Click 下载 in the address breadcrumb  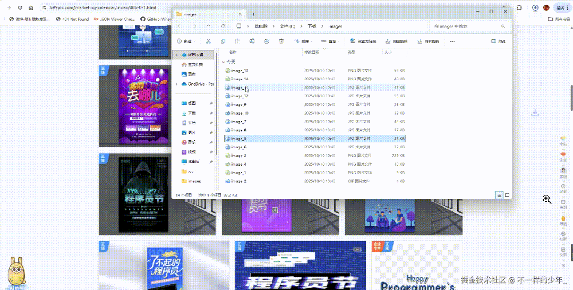[x=312, y=27]
